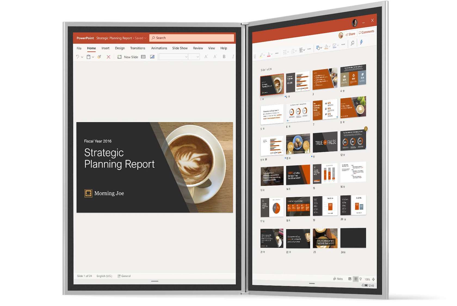Open the Undo history dropdown arrow
The height and width of the screenshot is (306, 457).
tap(82, 57)
